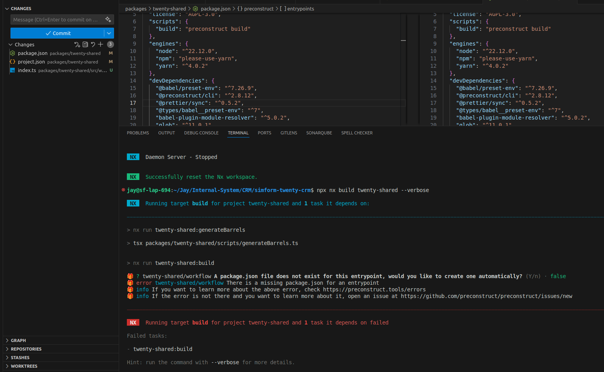This screenshot has height=372, width=604.
Task: Click package.json icon in breadcrumb
Action: [x=195, y=9]
